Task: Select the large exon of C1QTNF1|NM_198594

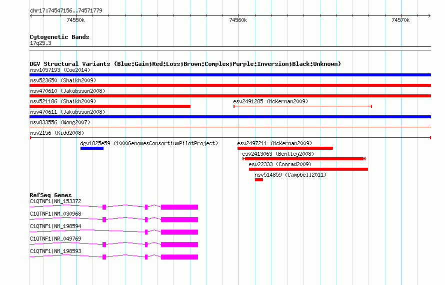Action: click(x=179, y=232)
